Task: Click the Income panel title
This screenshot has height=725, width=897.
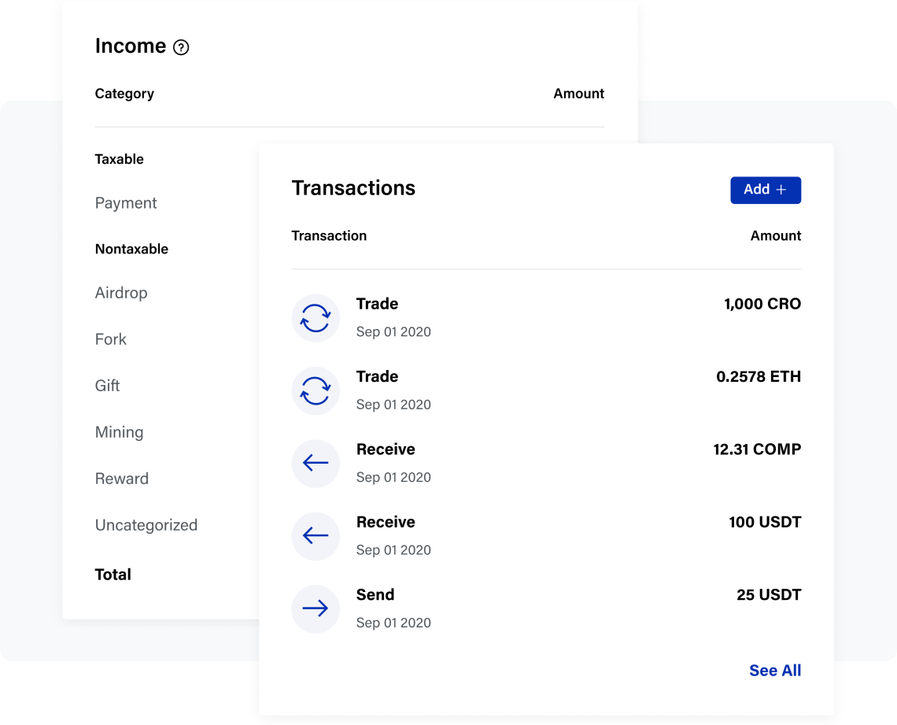Action: click(131, 46)
